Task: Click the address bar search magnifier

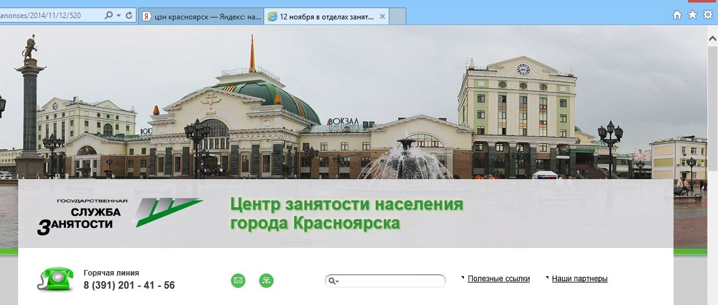Action: click(108, 16)
